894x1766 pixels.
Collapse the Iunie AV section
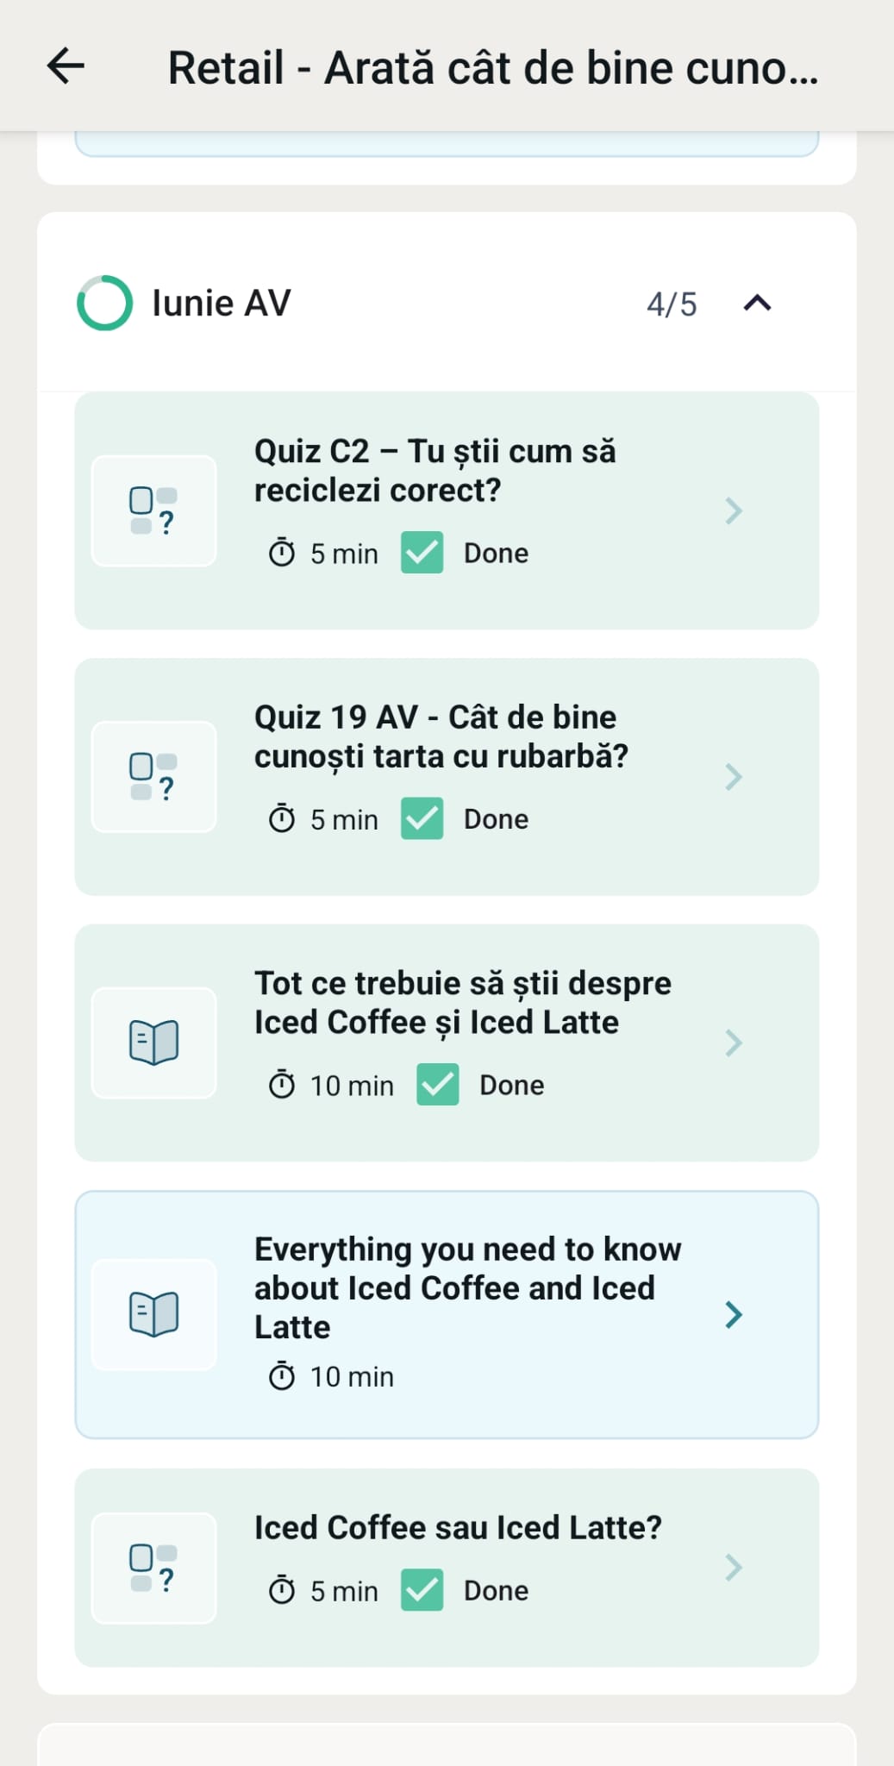[757, 304]
